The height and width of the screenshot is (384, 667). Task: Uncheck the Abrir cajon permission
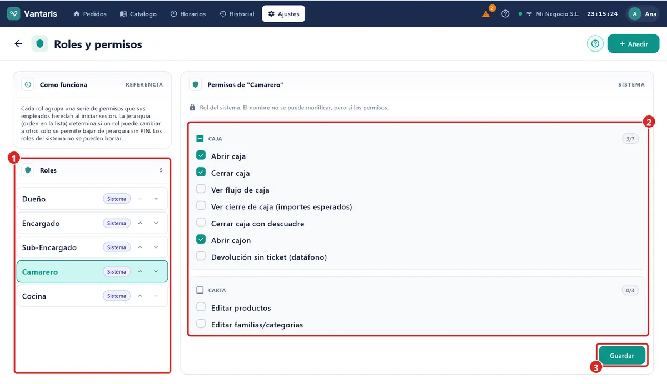tap(201, 239)
